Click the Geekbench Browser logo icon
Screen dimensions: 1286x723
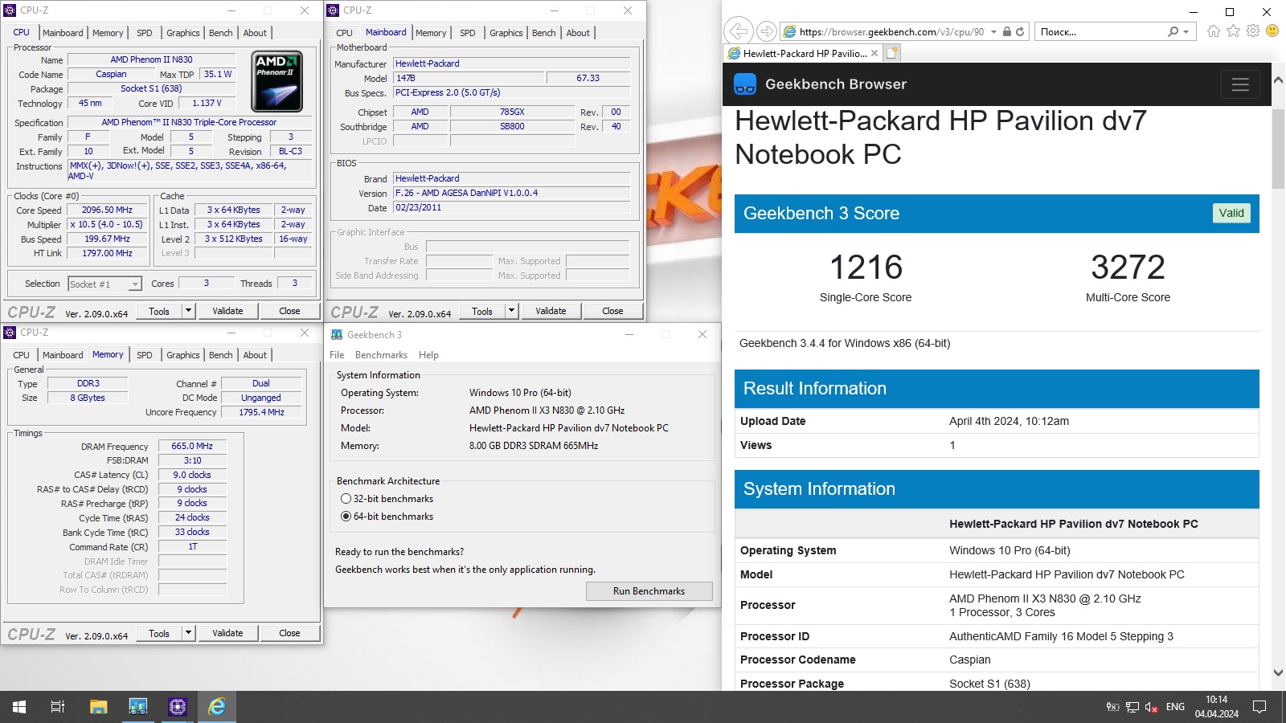(x=746, y=84)
